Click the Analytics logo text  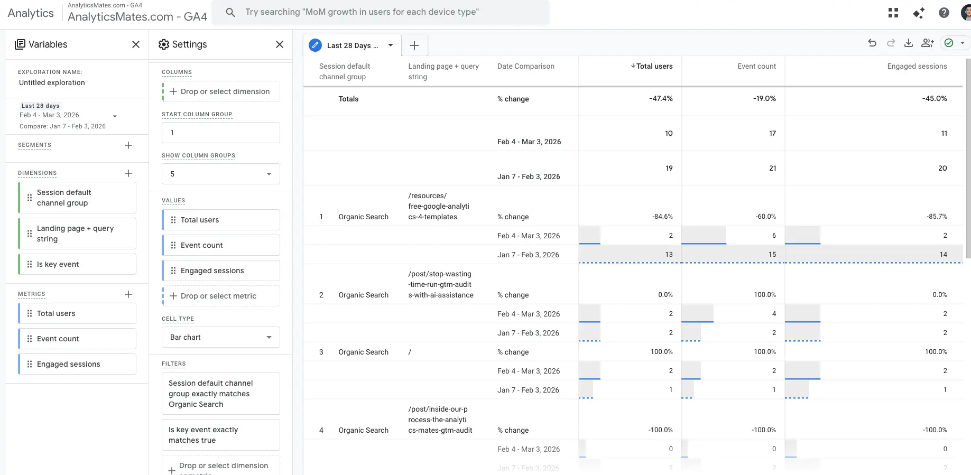(31, 13)
